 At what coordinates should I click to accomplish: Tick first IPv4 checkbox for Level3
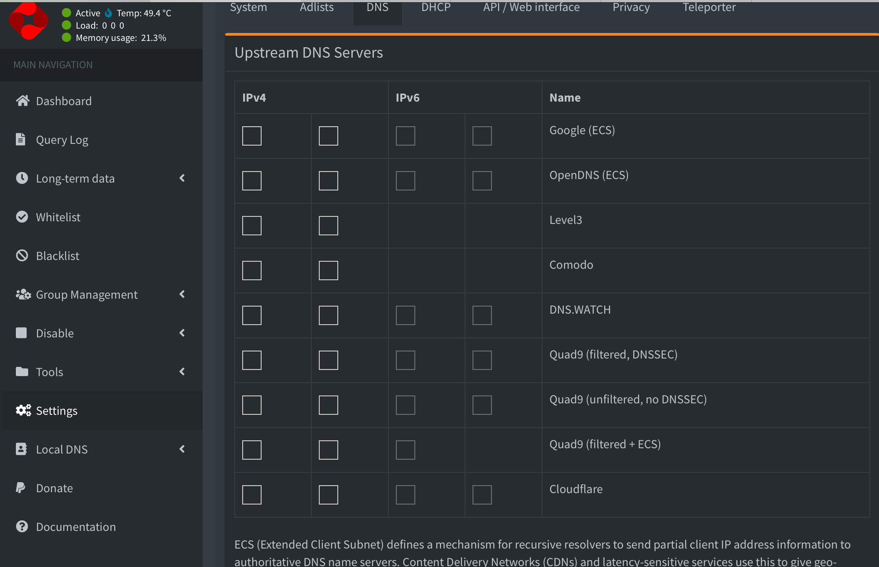[x=252, y=226]
